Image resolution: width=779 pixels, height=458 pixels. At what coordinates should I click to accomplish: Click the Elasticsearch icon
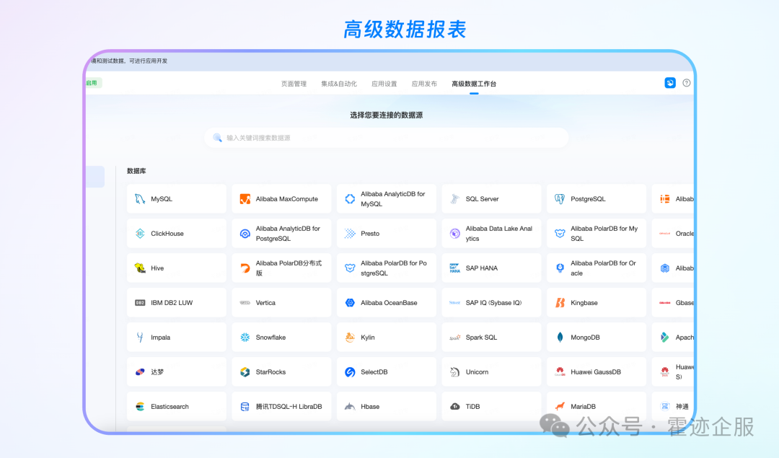pyautogui.click(x=140, y=406)
